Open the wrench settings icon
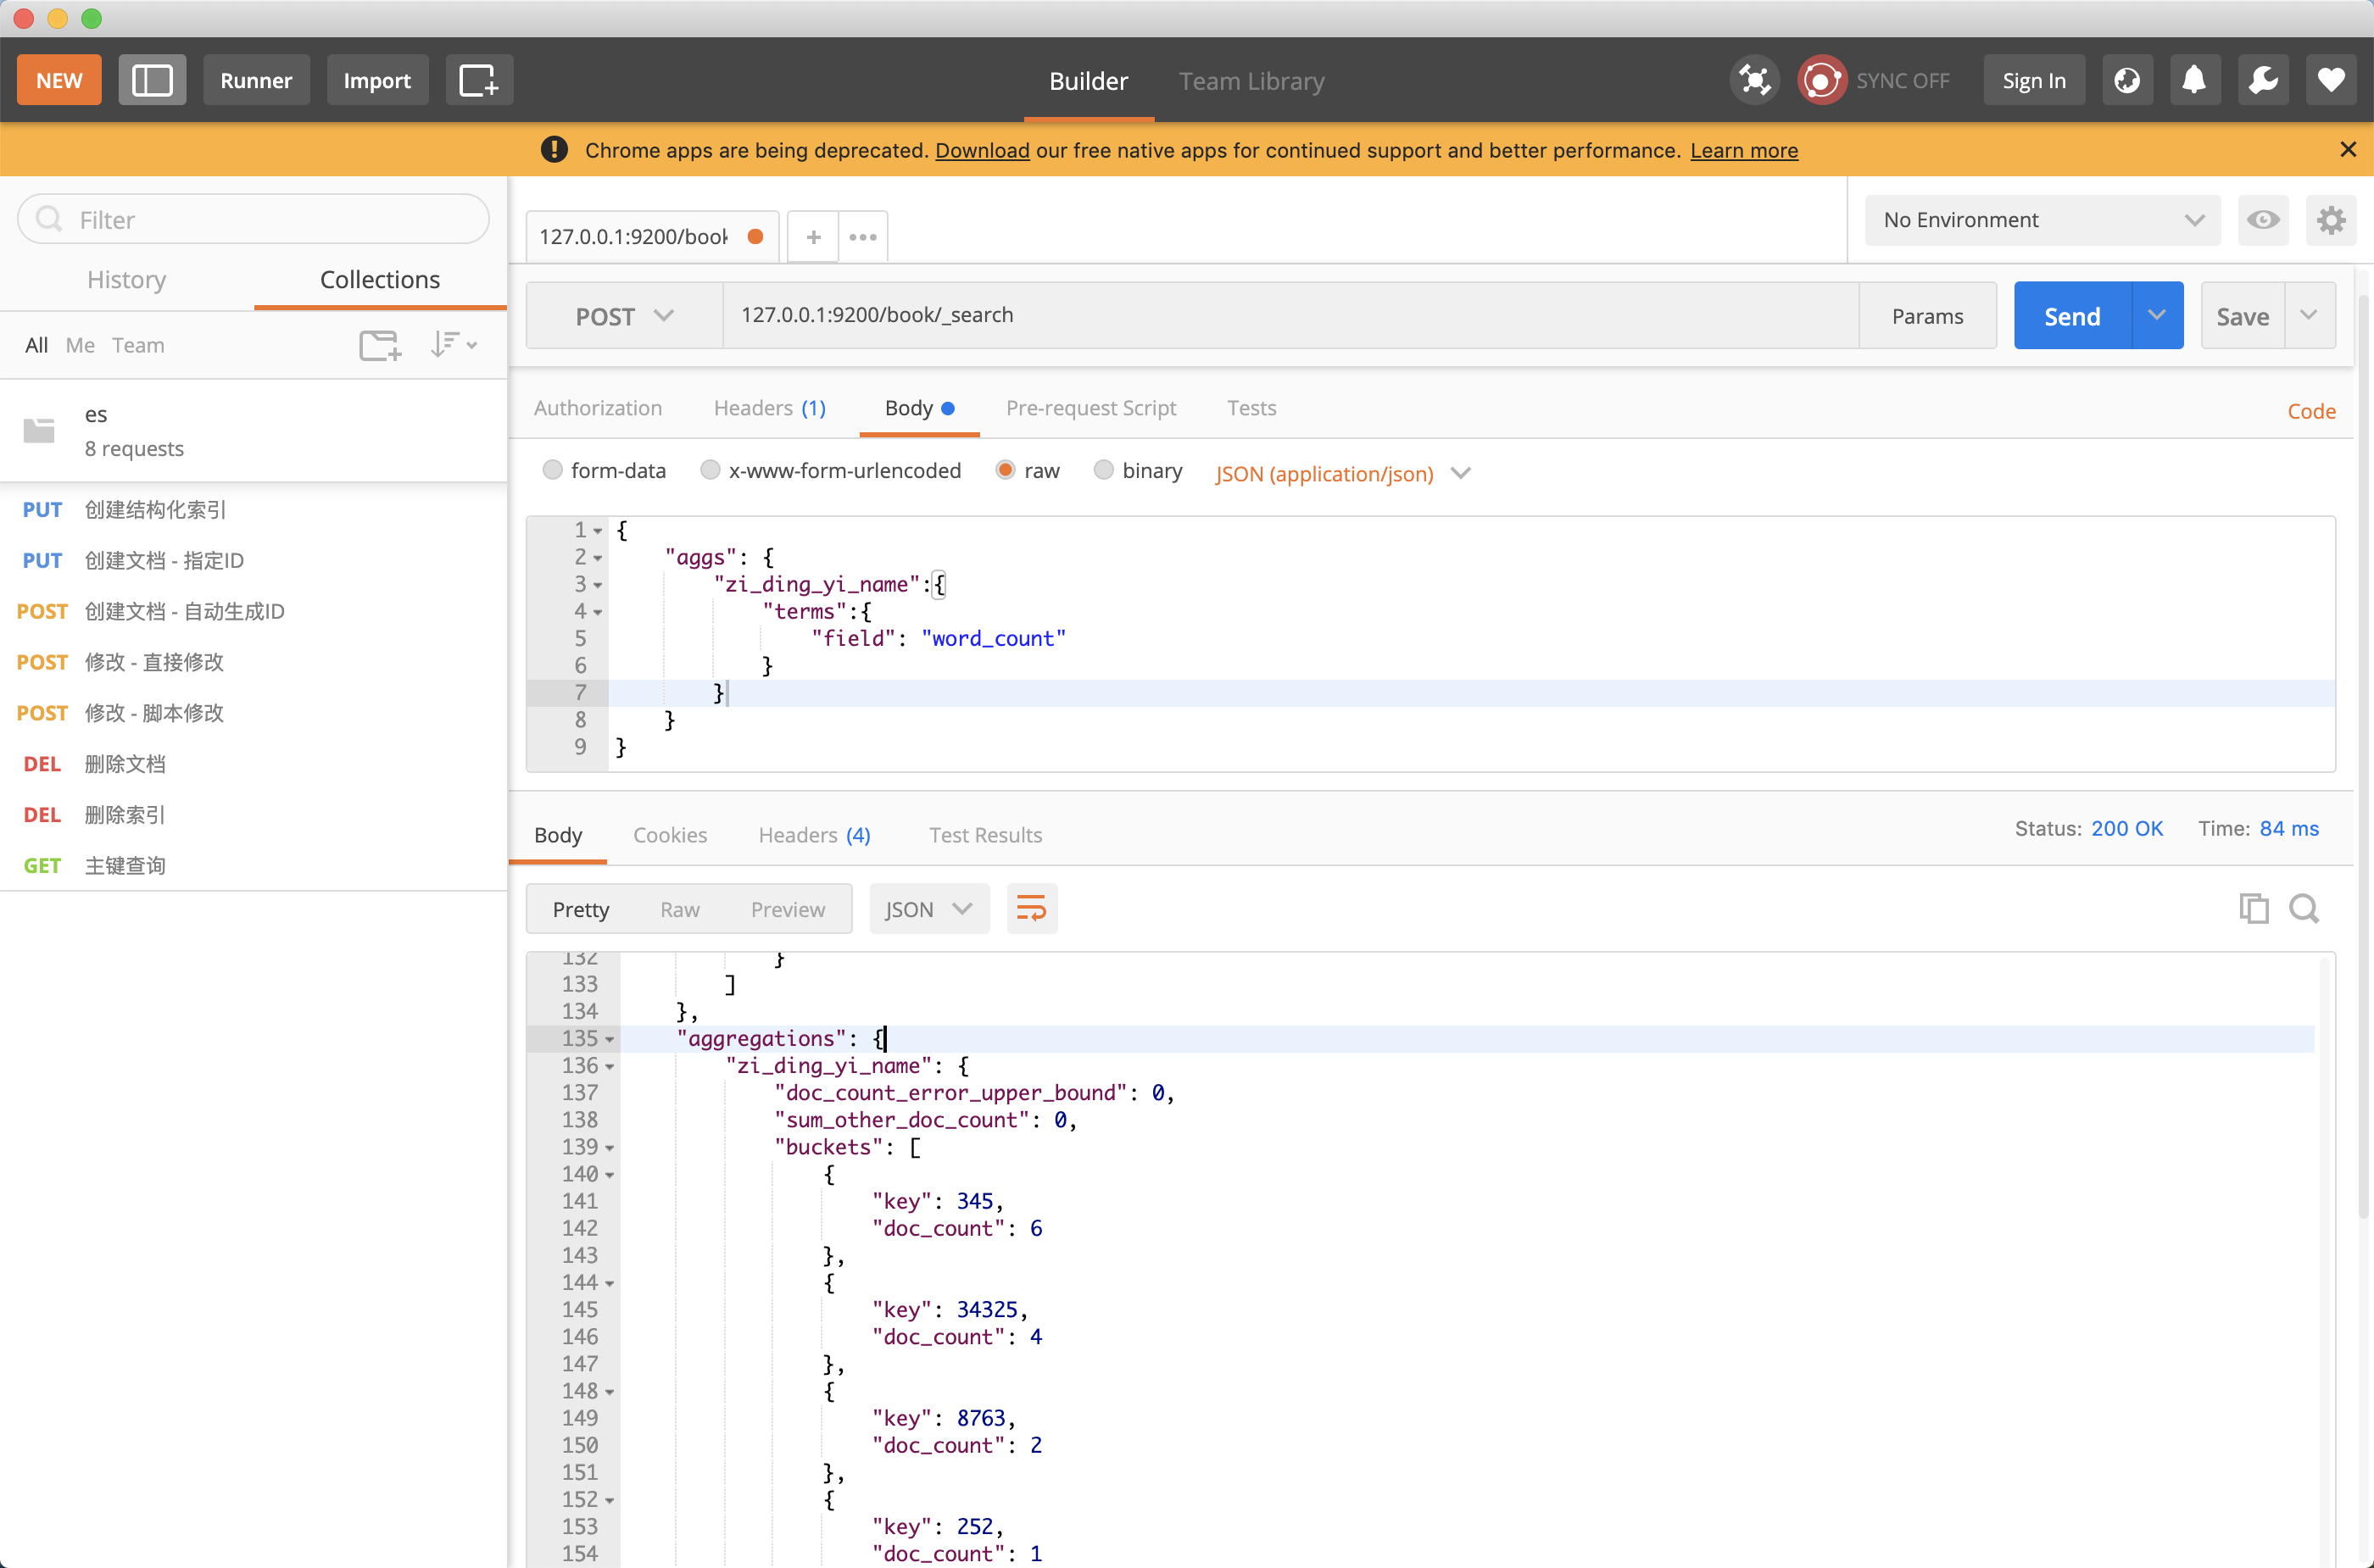Screen dimensions: 2374x1568 (x=2263, y=80)
